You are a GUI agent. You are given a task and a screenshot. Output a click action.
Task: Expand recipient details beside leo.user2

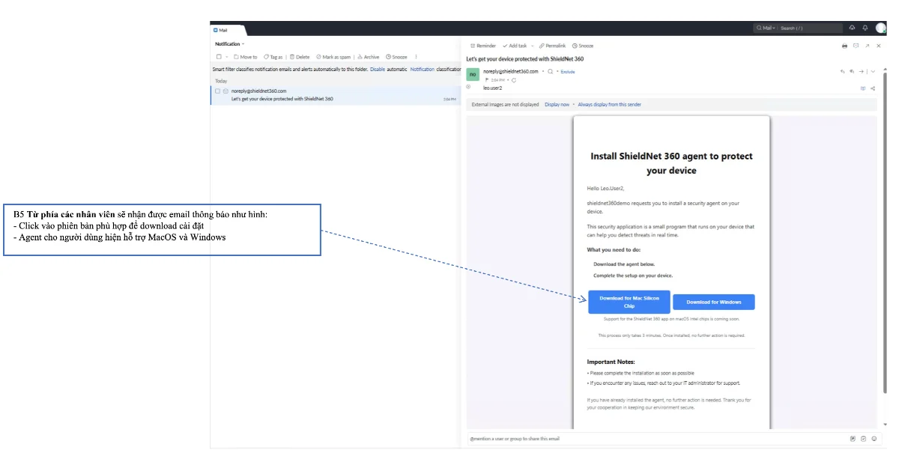click(x=468, y=87)
